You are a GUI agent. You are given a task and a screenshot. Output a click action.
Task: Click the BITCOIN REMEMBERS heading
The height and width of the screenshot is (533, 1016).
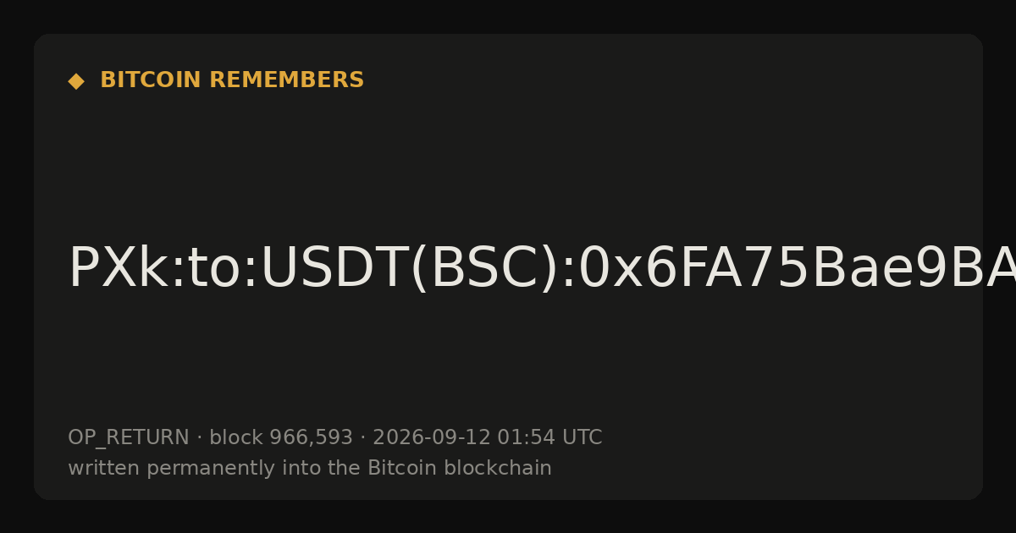[x=232, y=80]
